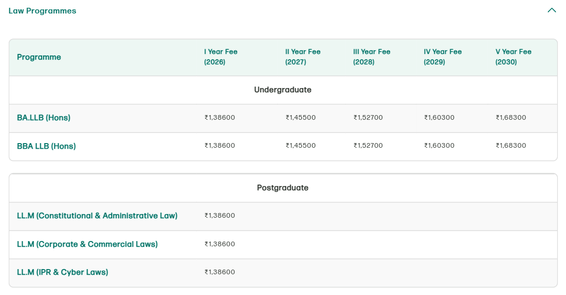Image resolution: width=566 pixels, height=295 pixels.
Task: Select BA.LLB second year fee ₹1,45500
Action: pos(301,117)
